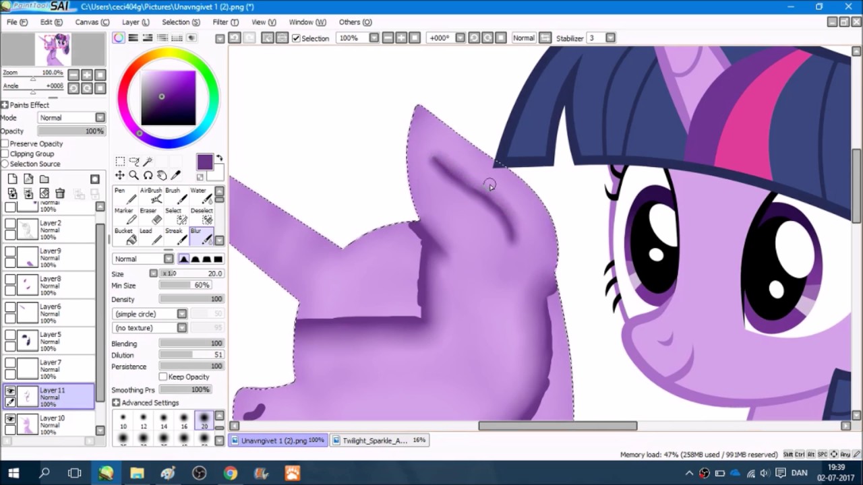
Task: Open the rotation angle +000° dropdown
Action: (460, 38)
